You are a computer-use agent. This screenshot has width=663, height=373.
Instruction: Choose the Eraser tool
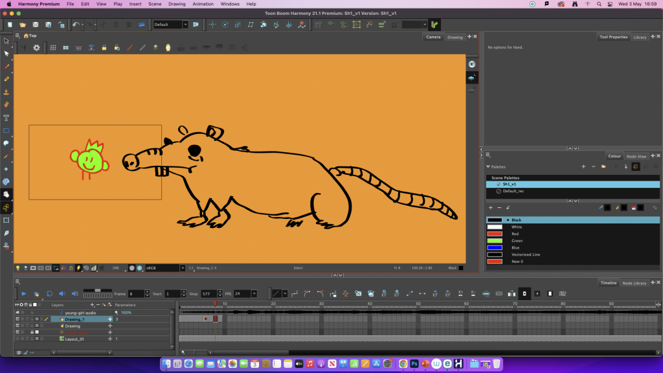[6, 104]
